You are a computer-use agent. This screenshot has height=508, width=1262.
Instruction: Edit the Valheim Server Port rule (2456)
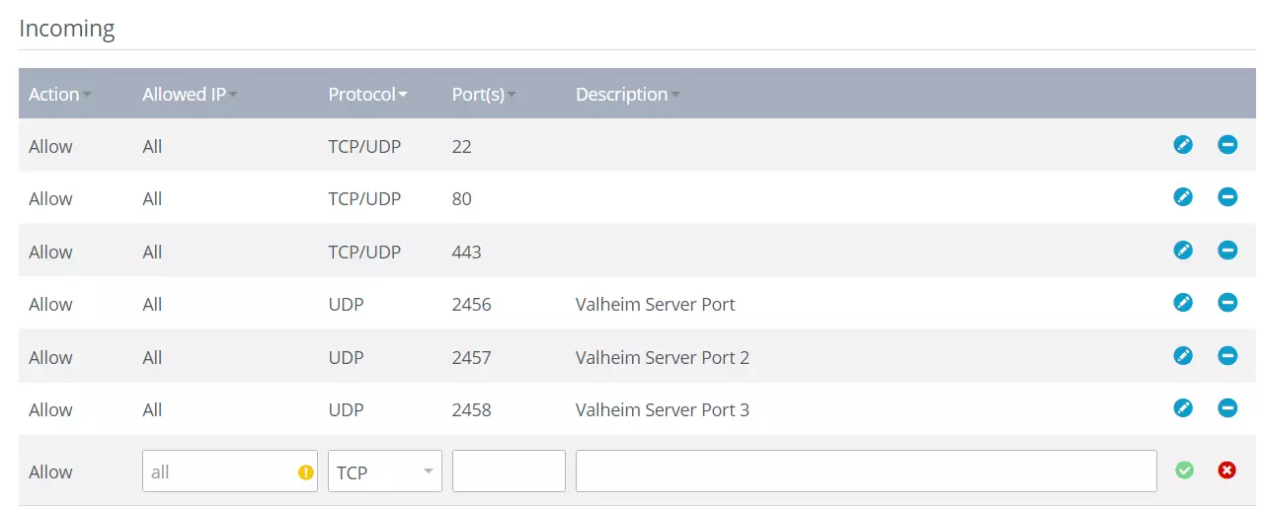click(x=1183, y=303)
